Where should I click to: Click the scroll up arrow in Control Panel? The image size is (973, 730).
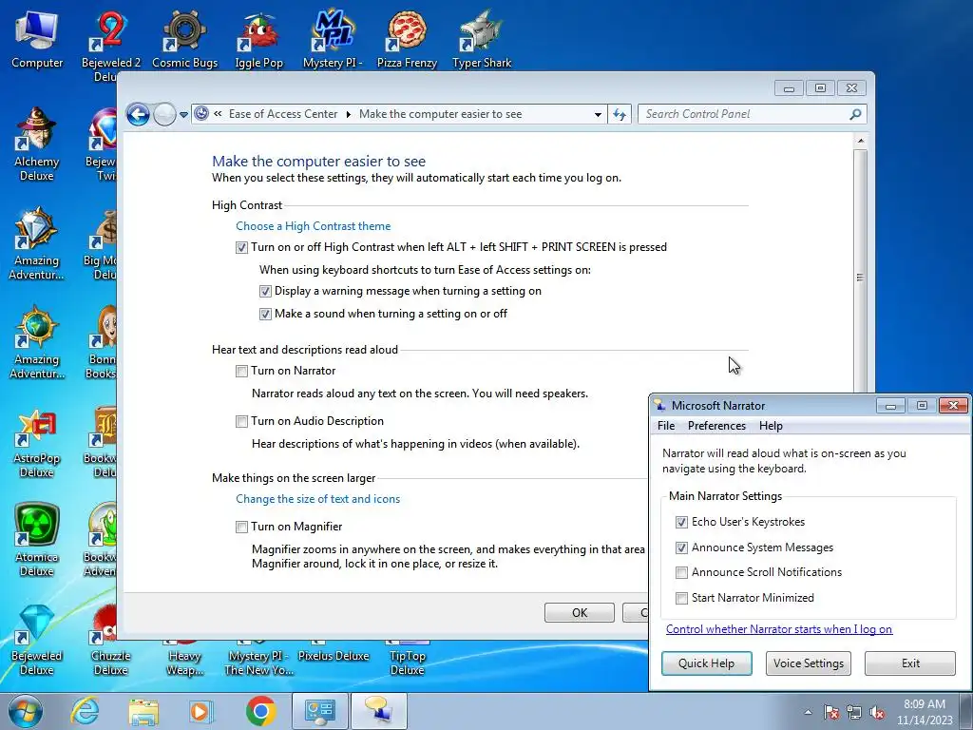tap(860, 141)
